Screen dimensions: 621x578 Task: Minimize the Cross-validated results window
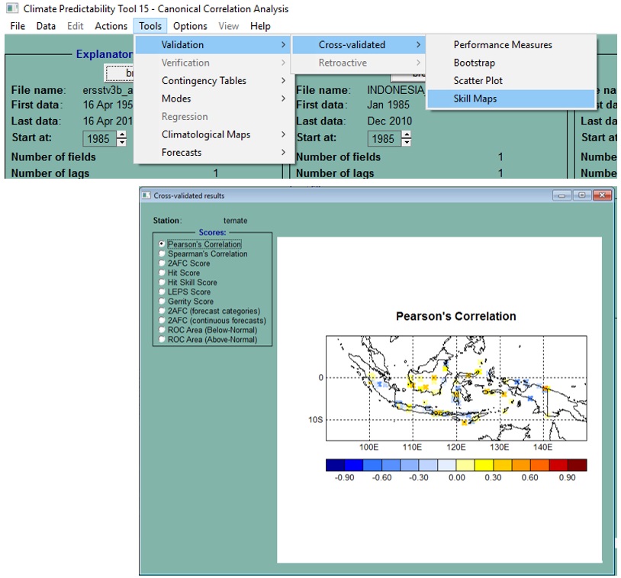pos(561,195)
